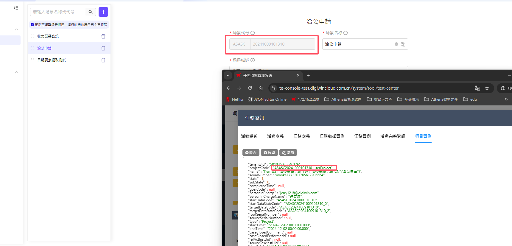Viewport: 512px width, 246px height.
Task: View site information icon in address bar
Action: [273, 88]
